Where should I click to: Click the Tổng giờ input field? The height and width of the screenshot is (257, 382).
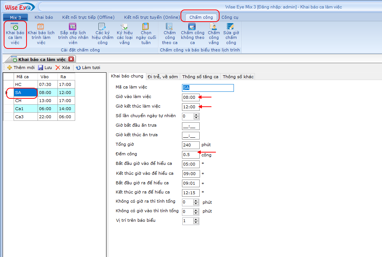tap(190, 145)
